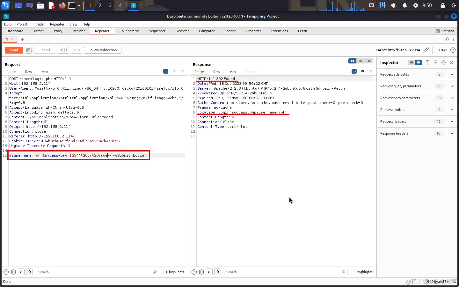Viewport: 459px width, 287px height.
Task: Expand Request body parameters section
Action: [x=452, y=98]
